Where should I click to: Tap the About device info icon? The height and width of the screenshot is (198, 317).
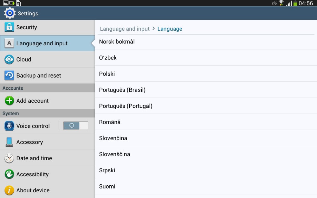tap(9, 190)
